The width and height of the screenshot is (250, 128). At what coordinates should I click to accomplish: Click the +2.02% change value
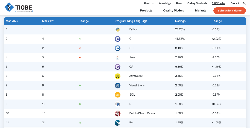coord(216,39)
